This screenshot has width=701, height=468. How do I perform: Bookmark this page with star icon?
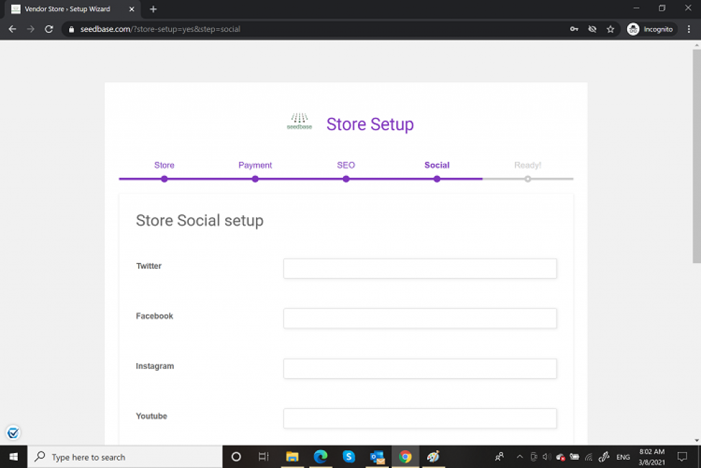(610, 29)
